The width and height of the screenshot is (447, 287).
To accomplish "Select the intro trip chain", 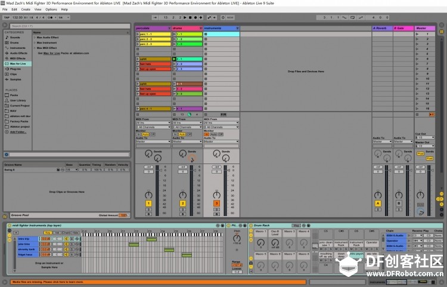I will [x=27, y=239].
